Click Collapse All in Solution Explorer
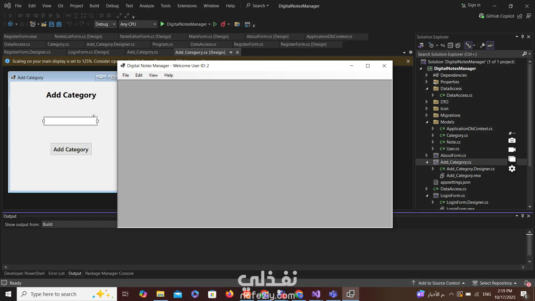 pyautogui.click(x=450, y=45)
